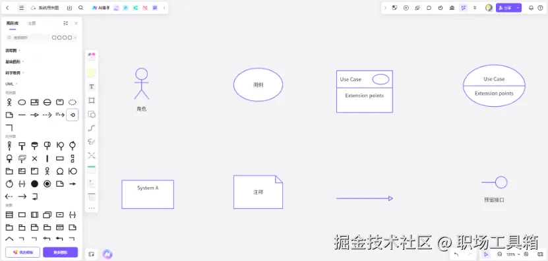The height and width of the screenshot is (261, 548).
Task: Expand the top-right toolbar double chevron
Action: 475,8
